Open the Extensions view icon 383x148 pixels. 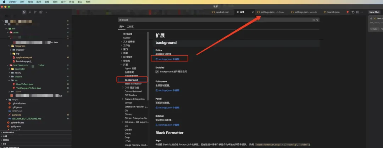[x=41, y=12]
